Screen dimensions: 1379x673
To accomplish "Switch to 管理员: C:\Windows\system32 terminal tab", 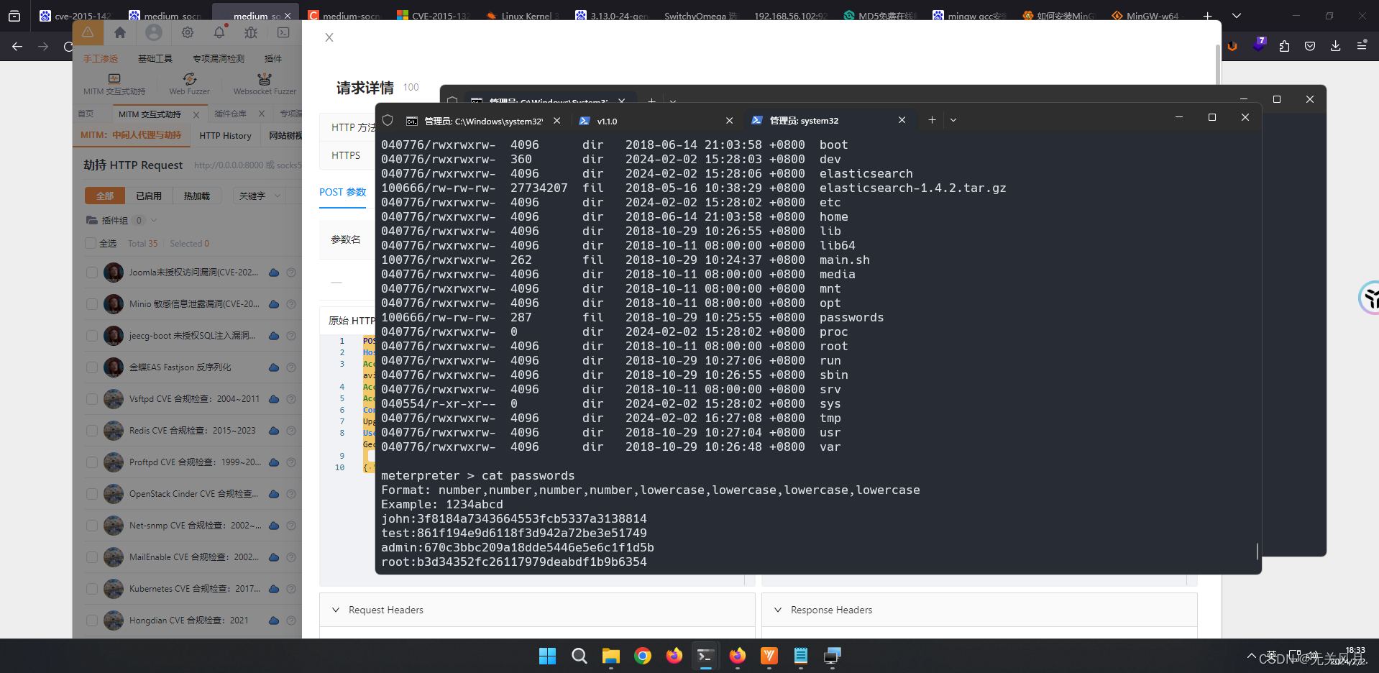I will pos(484,121).
